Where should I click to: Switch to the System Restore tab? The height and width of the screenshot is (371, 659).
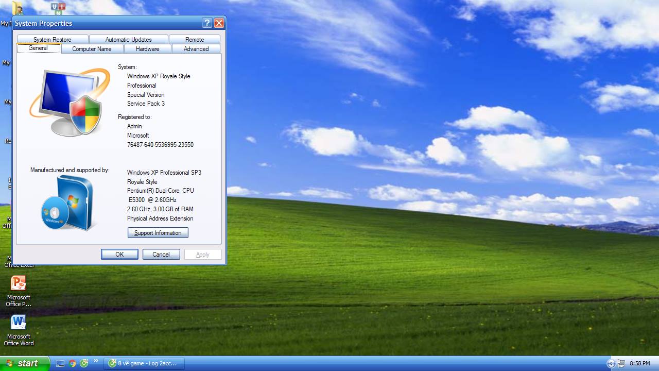(x=53, y=40)
